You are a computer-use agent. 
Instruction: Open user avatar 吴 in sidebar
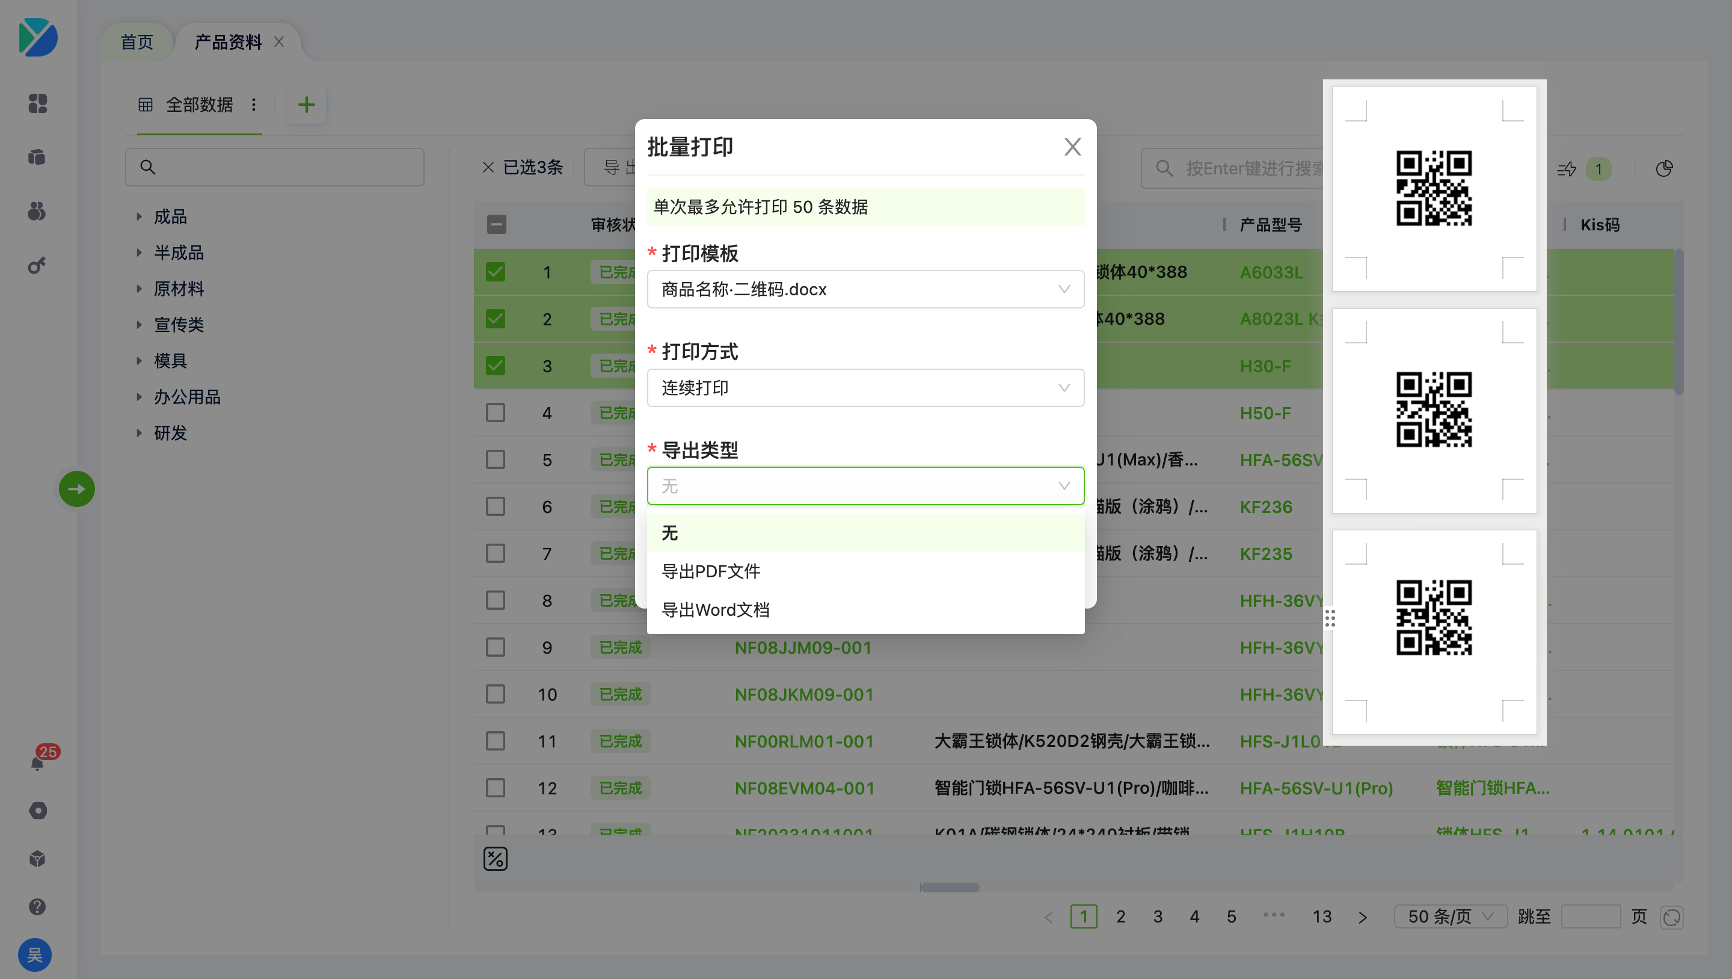[35, 954]
